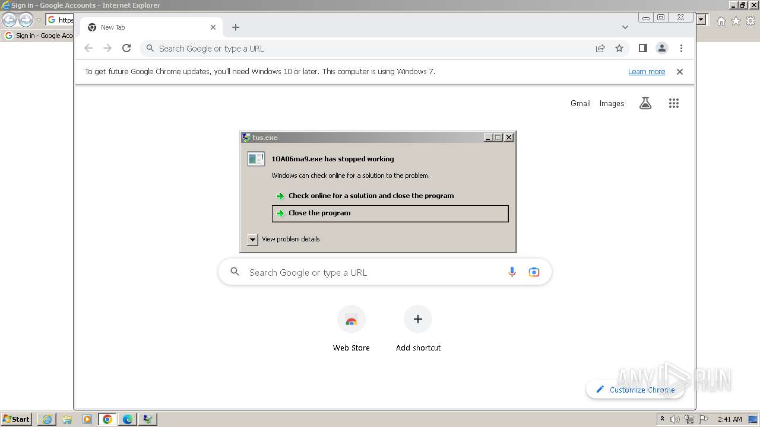Open media player taskbar icon
Screen dimensions: 760x427
(x=87, y=419)
